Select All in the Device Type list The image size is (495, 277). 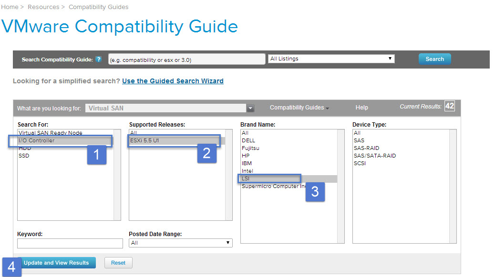[401, 133]
